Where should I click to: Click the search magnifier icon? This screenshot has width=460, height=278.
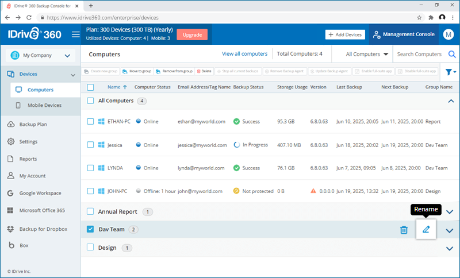tap(452, 55)
